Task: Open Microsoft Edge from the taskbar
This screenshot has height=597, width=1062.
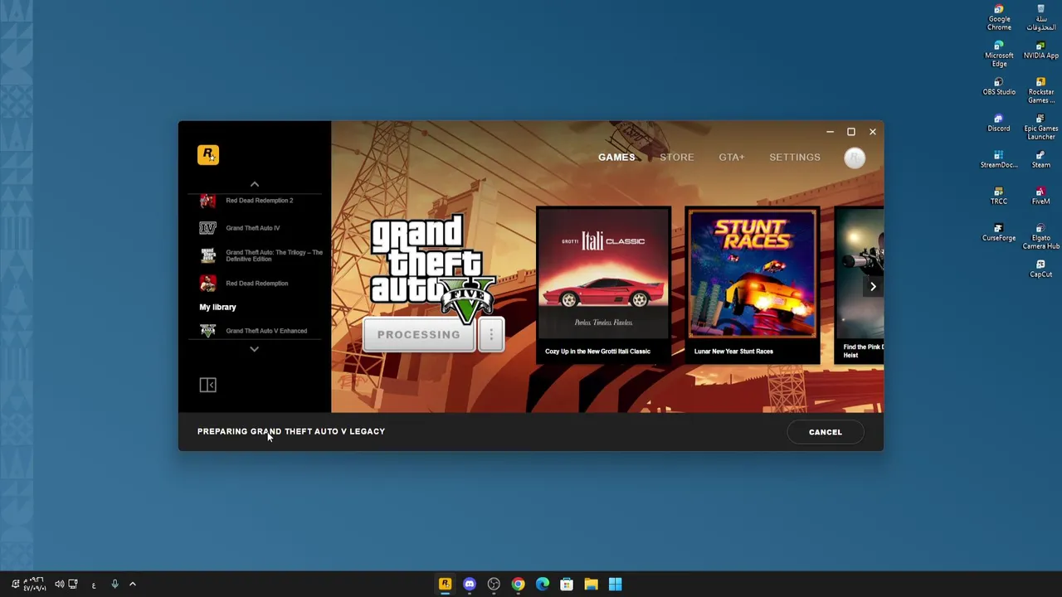Action: tap(543, 584)
